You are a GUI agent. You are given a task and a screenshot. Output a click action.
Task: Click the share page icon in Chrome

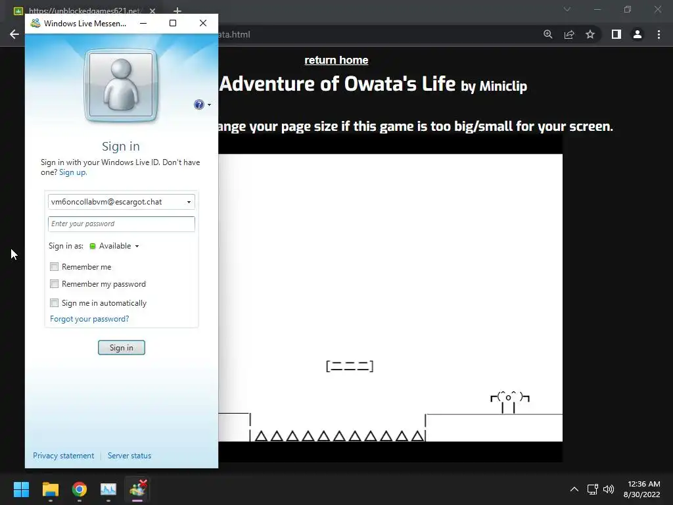(569, 34)
